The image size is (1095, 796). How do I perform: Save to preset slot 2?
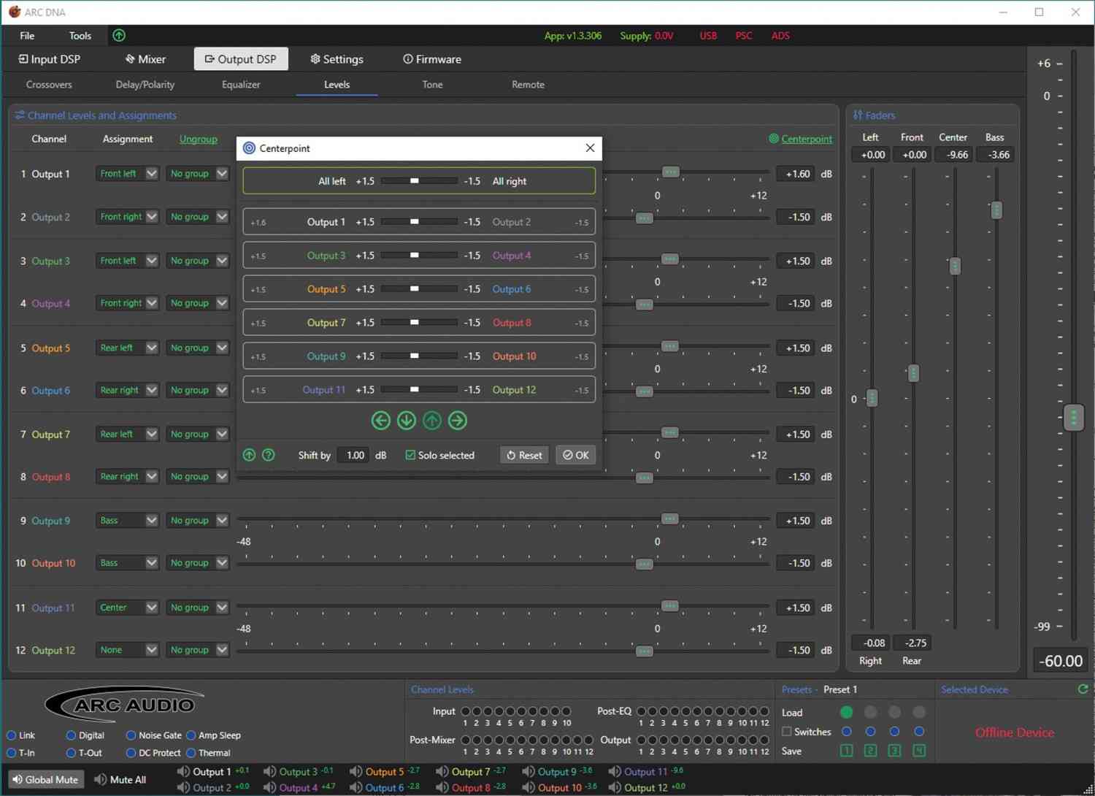(871, 751)
